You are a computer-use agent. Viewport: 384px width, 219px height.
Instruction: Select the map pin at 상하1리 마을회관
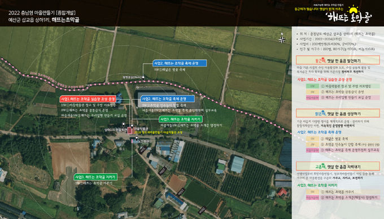point(124,125)
